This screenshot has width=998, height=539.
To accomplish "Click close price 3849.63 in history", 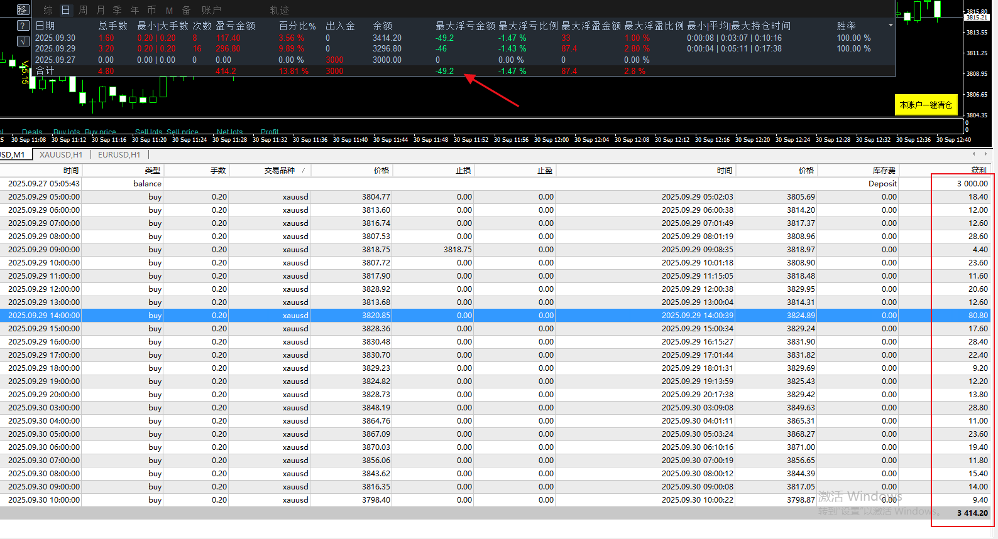I will click(x=801, y=407).
